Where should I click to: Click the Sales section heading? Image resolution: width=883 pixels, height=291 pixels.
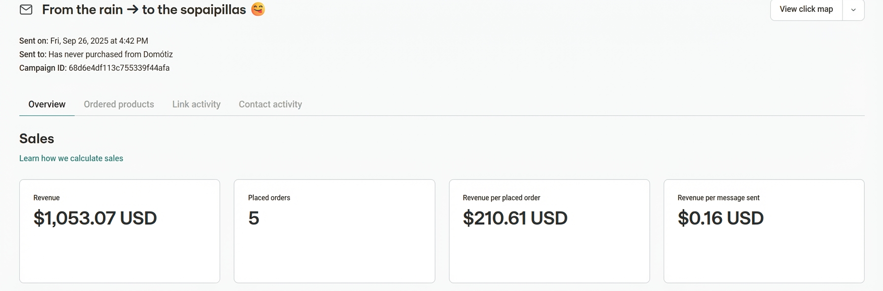pyautogui.click(x=36, y=139)
